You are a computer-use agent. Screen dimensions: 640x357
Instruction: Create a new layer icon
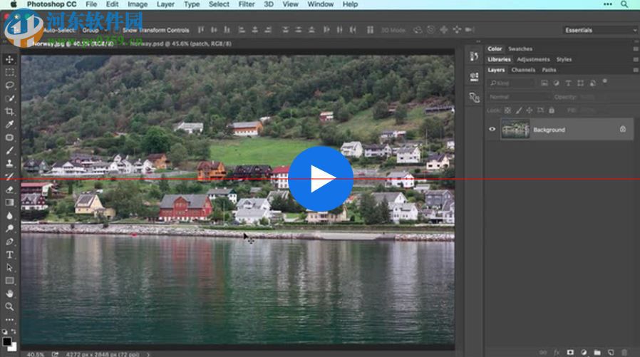coord(611,352)
